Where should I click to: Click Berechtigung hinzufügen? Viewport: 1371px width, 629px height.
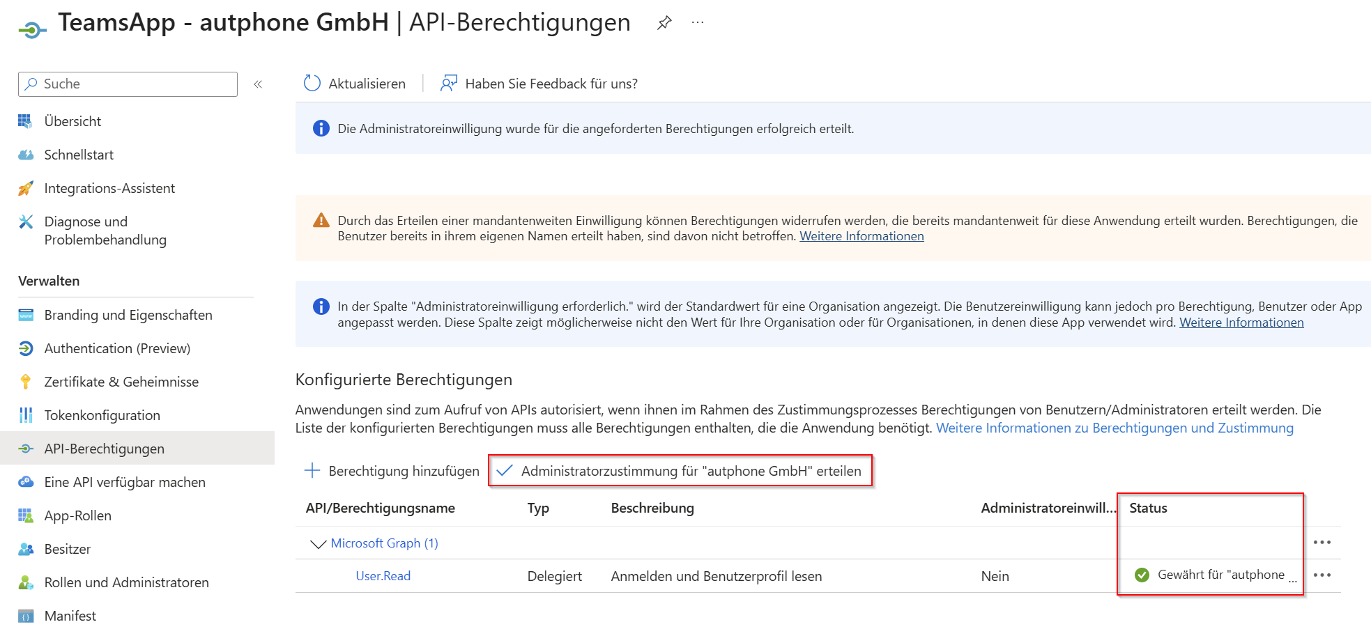(394, 471)
